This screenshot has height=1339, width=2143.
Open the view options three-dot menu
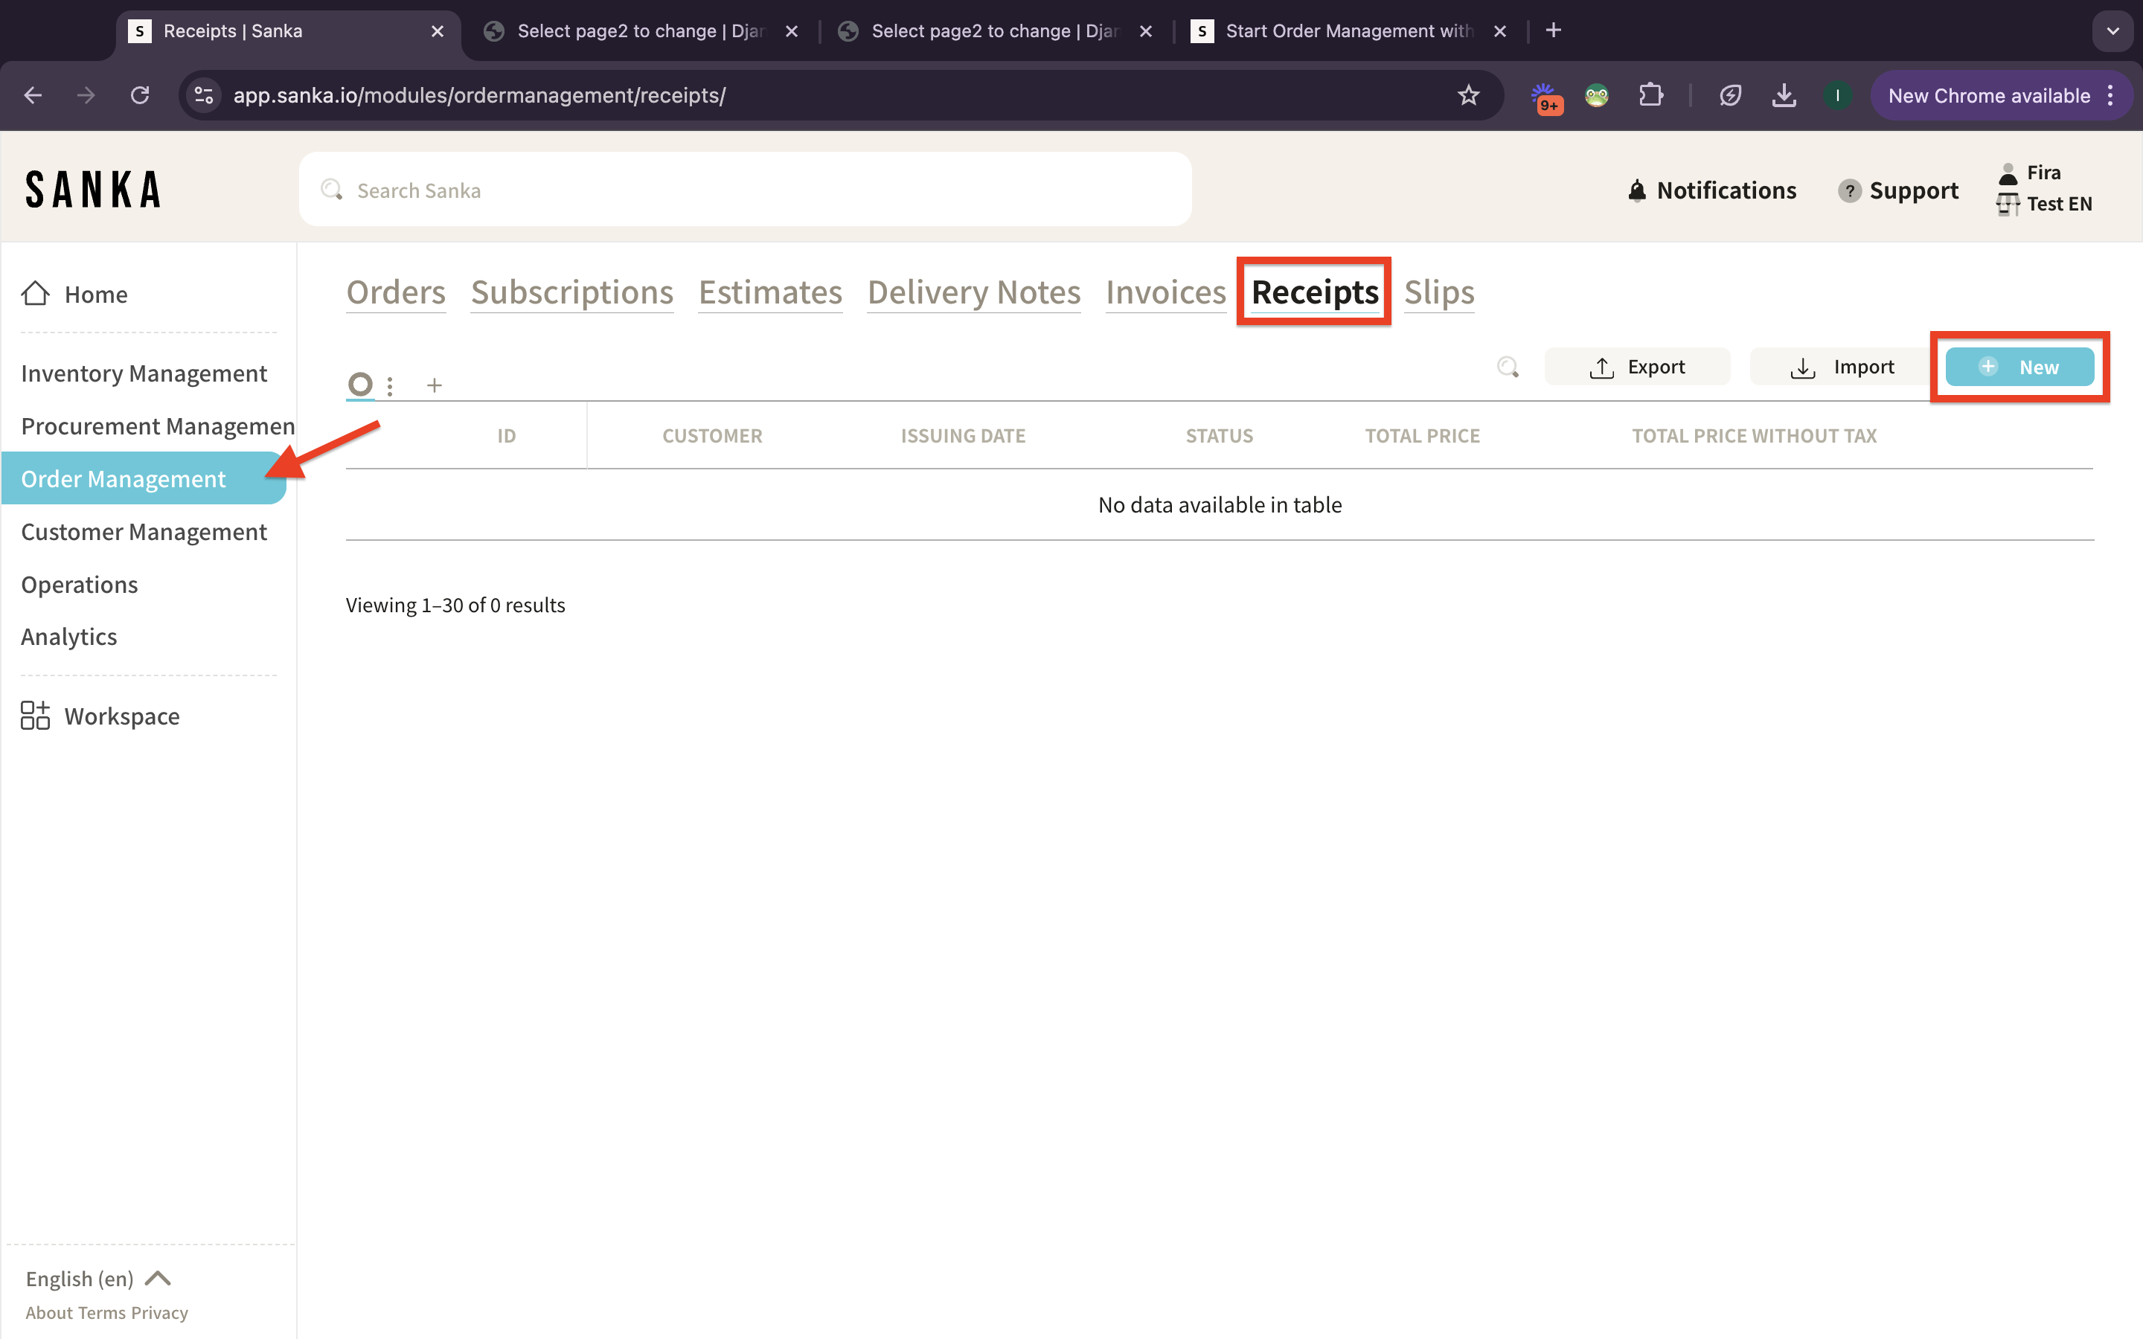(390, 386)
